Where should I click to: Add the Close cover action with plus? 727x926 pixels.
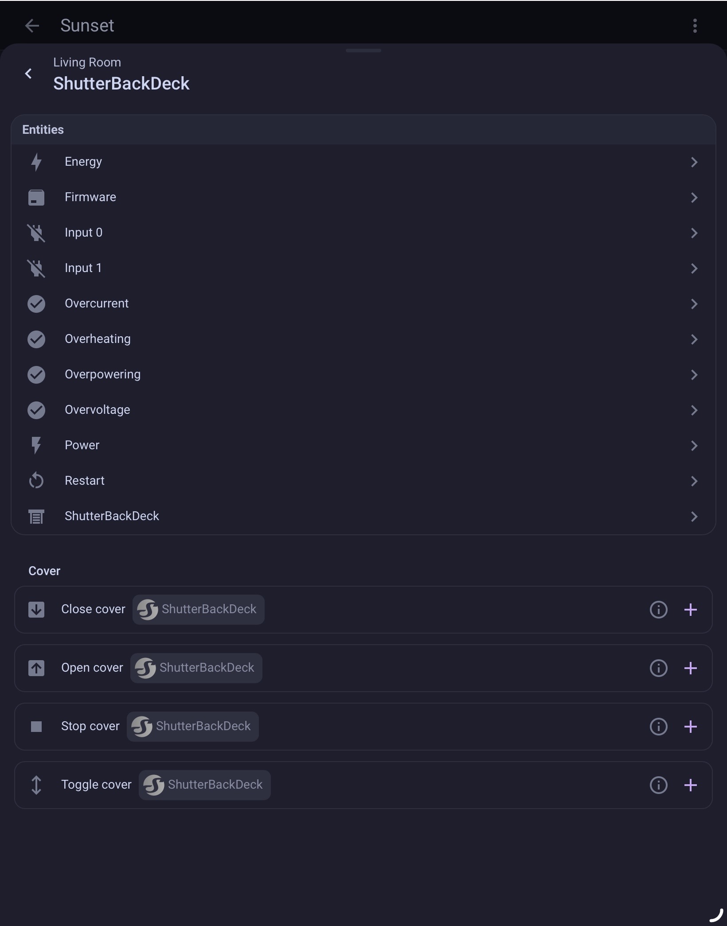point(690,610)
